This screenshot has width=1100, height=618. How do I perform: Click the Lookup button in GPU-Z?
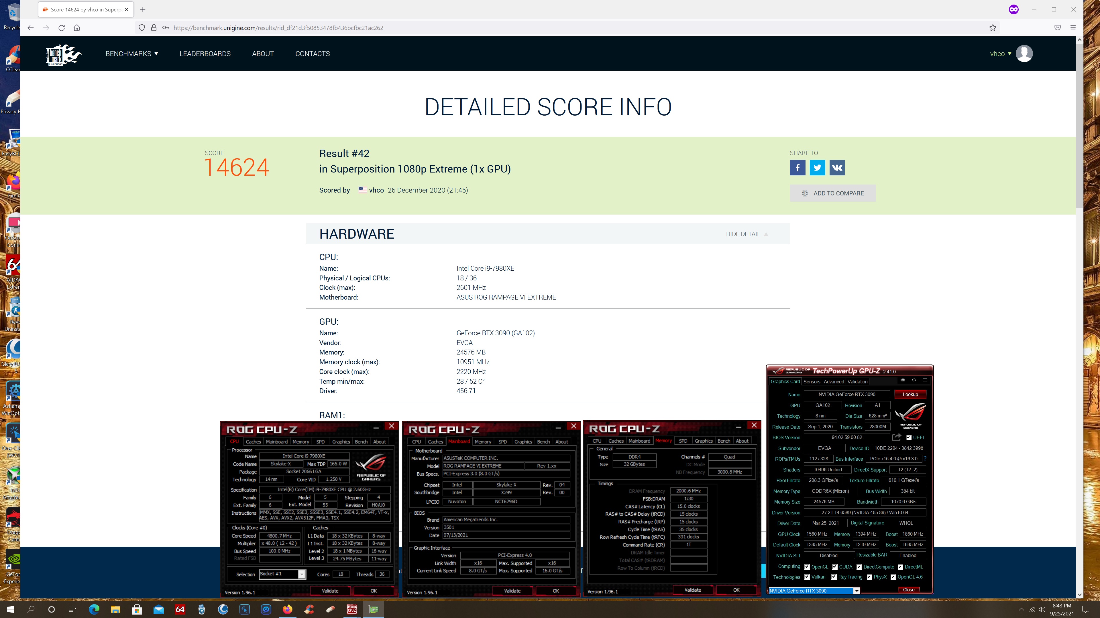910,395
